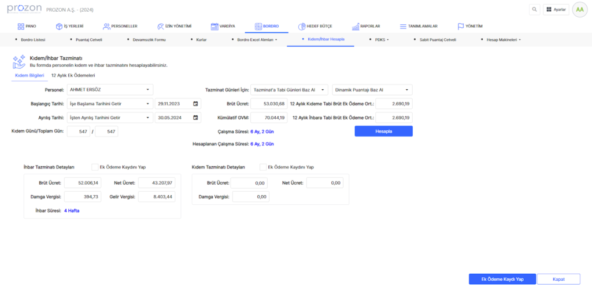Go to the PANO dashboard icon
592x290 pixels.
click(x=21, y=26)
